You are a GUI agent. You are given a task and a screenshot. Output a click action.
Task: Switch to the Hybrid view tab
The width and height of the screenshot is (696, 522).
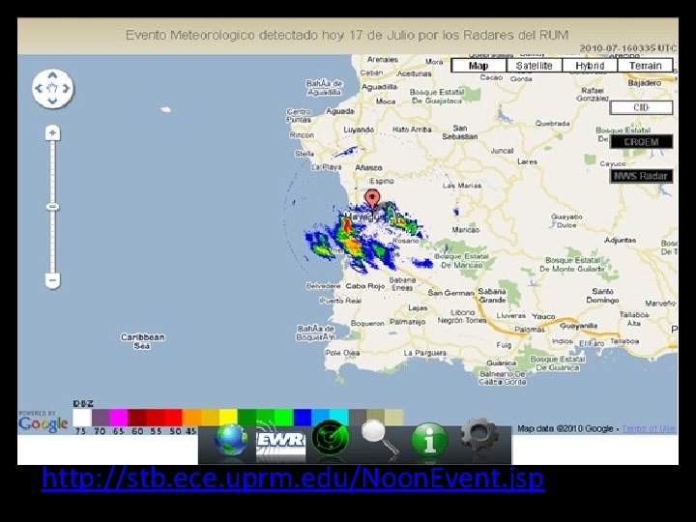click(590, 66)
